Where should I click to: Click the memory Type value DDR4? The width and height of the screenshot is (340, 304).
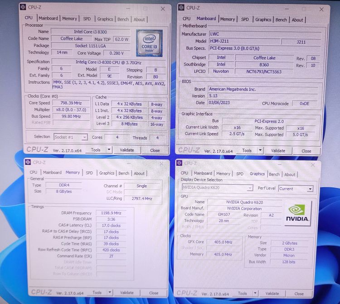click(x=64, y=185)
